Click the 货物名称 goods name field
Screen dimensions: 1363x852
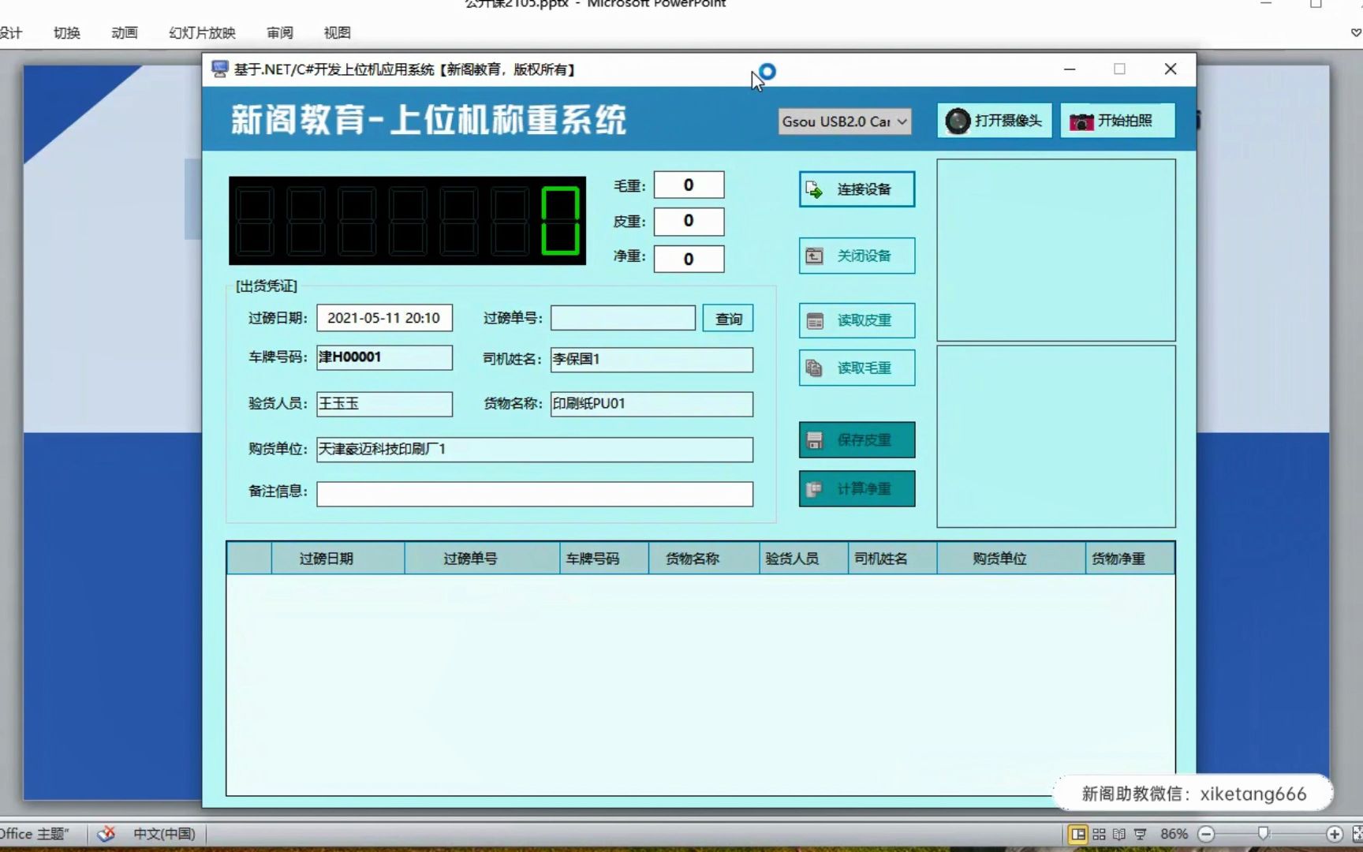click(x=652, y=404)
